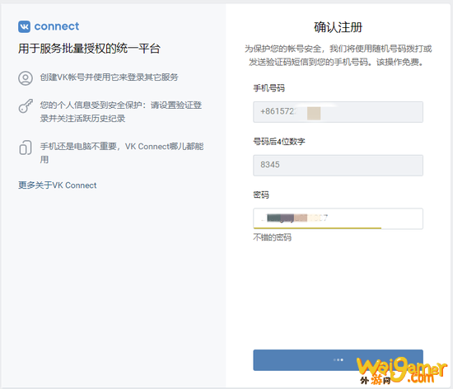Click the 手机号码 label
The image size is (453, 389).
[269, 88]
